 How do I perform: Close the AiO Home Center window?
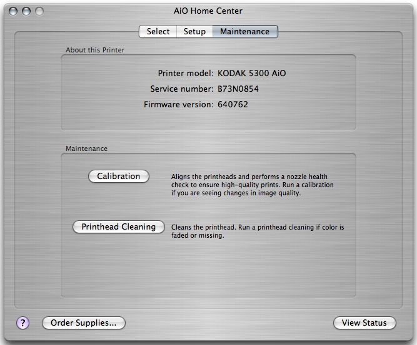(x=14, y=11)
